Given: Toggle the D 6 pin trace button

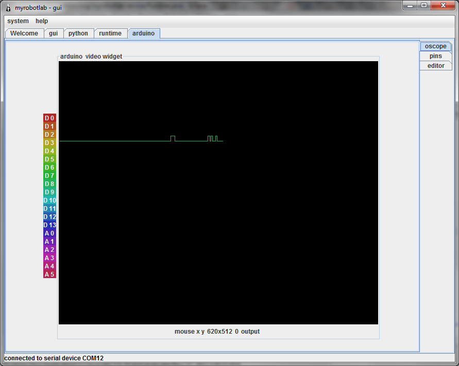Looking at the screenshot, I should tap(49, 168).
